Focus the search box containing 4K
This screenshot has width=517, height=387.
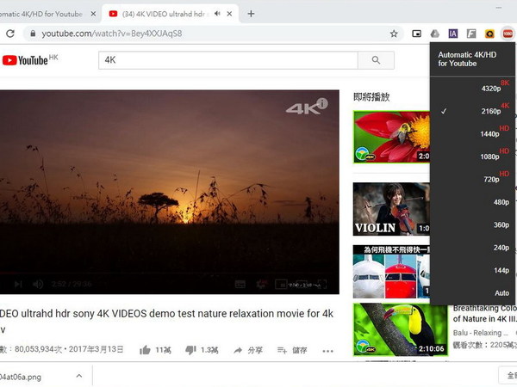228,60
